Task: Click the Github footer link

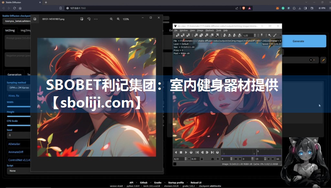Action: coord(144,183)
